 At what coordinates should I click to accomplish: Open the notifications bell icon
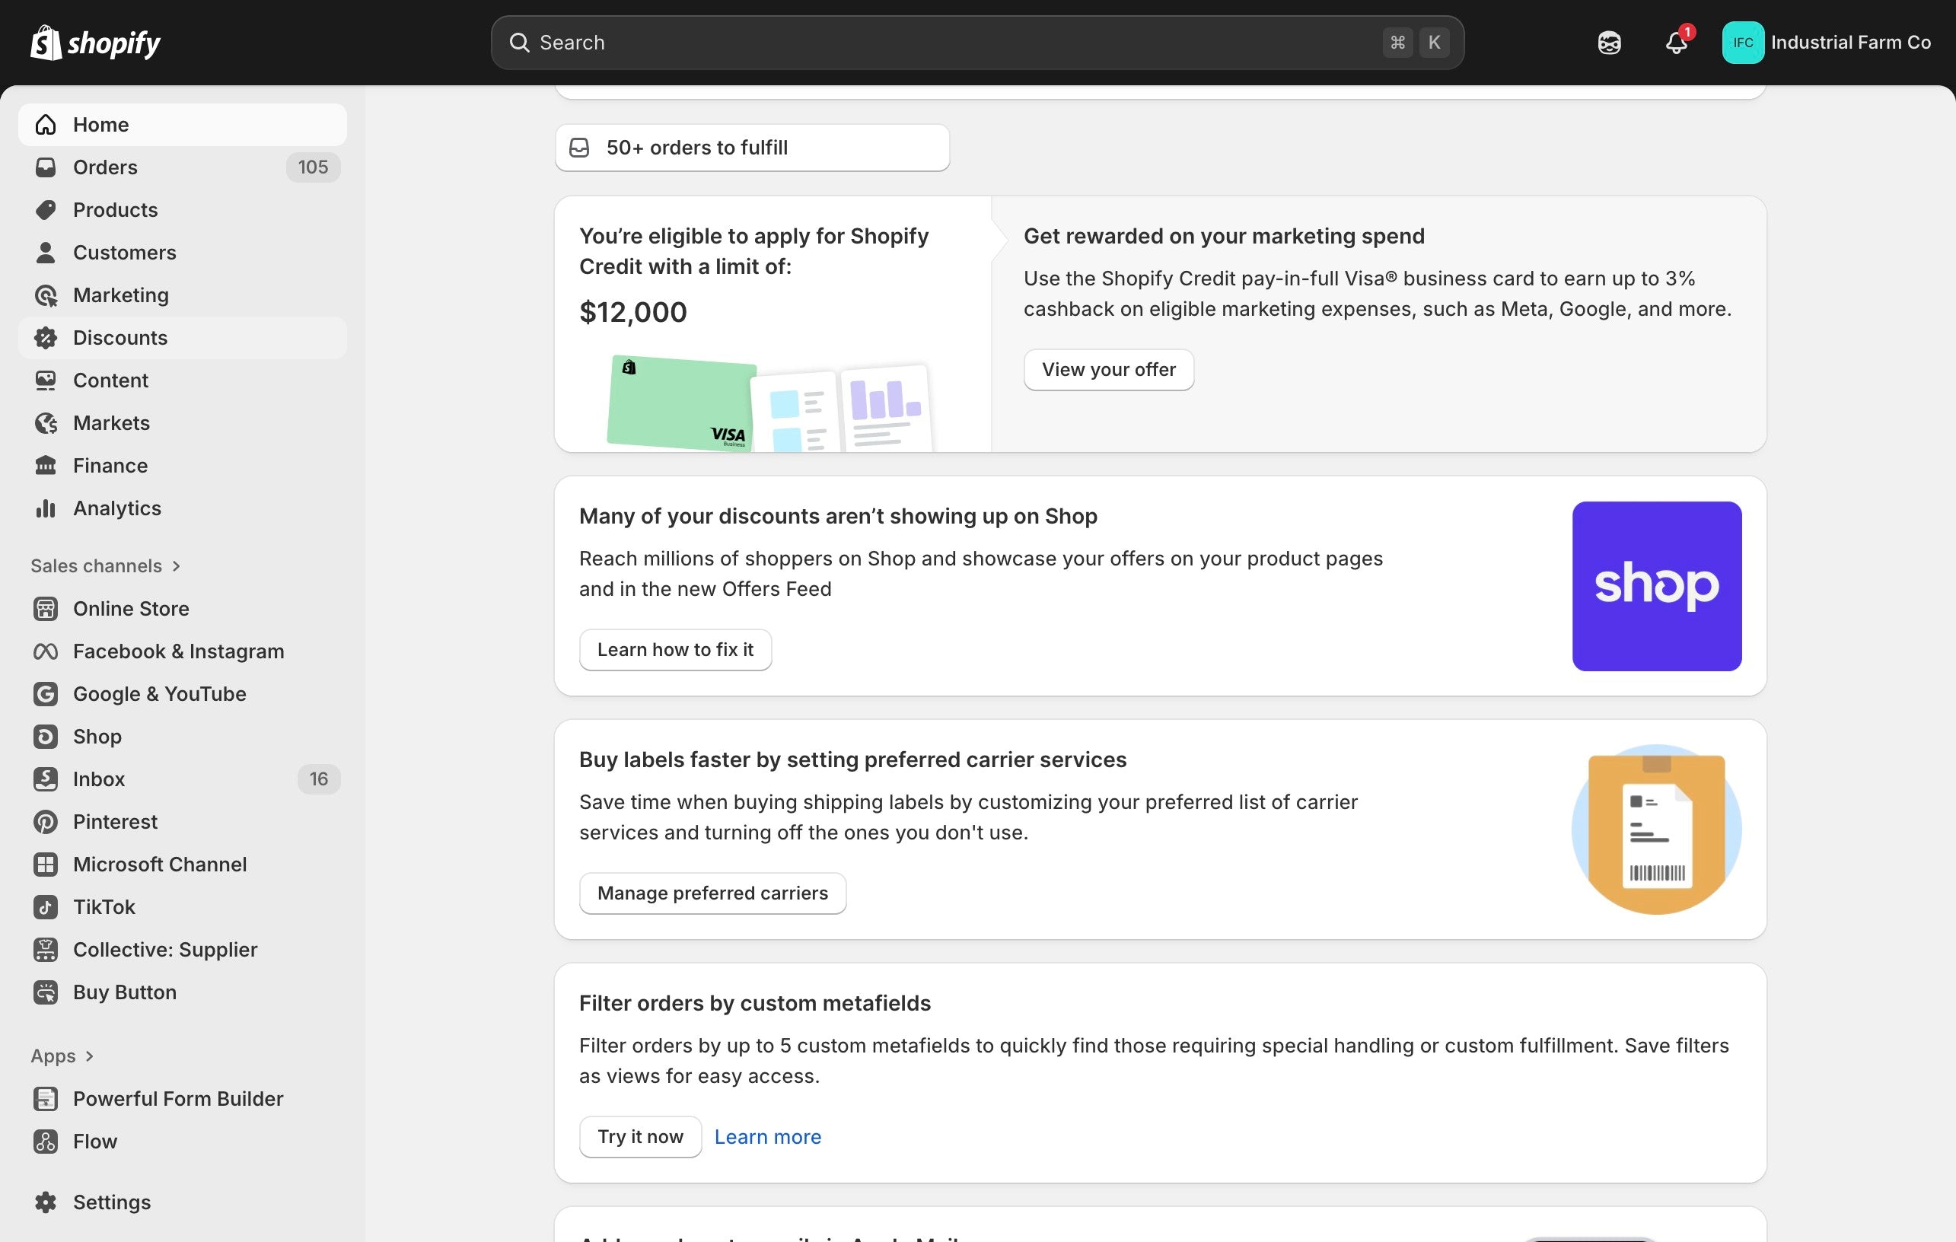click(1676, 43)
